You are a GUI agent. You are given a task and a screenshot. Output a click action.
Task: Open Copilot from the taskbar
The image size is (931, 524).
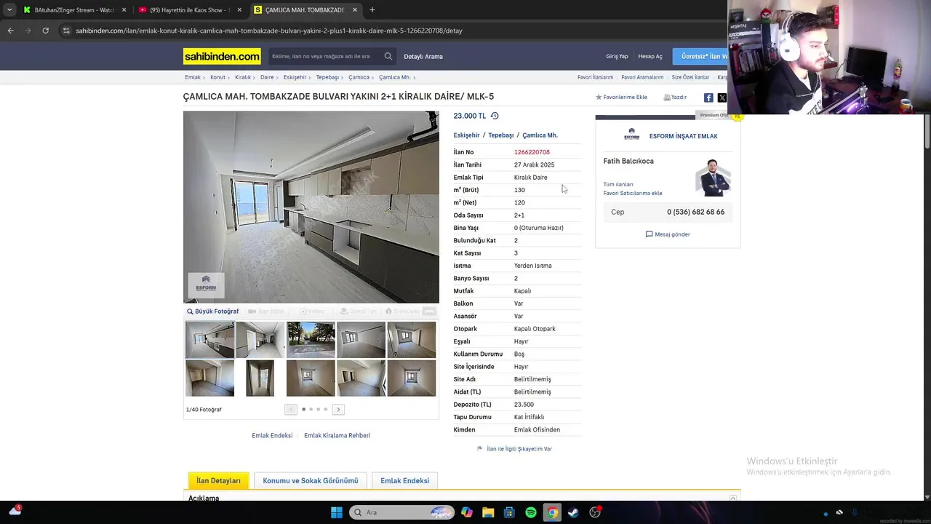pos(467,512)
